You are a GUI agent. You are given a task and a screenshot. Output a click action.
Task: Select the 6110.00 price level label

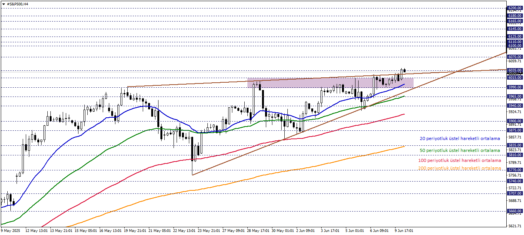point(514,42)
